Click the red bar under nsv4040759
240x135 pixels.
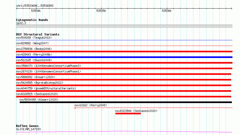click(124, 91)
